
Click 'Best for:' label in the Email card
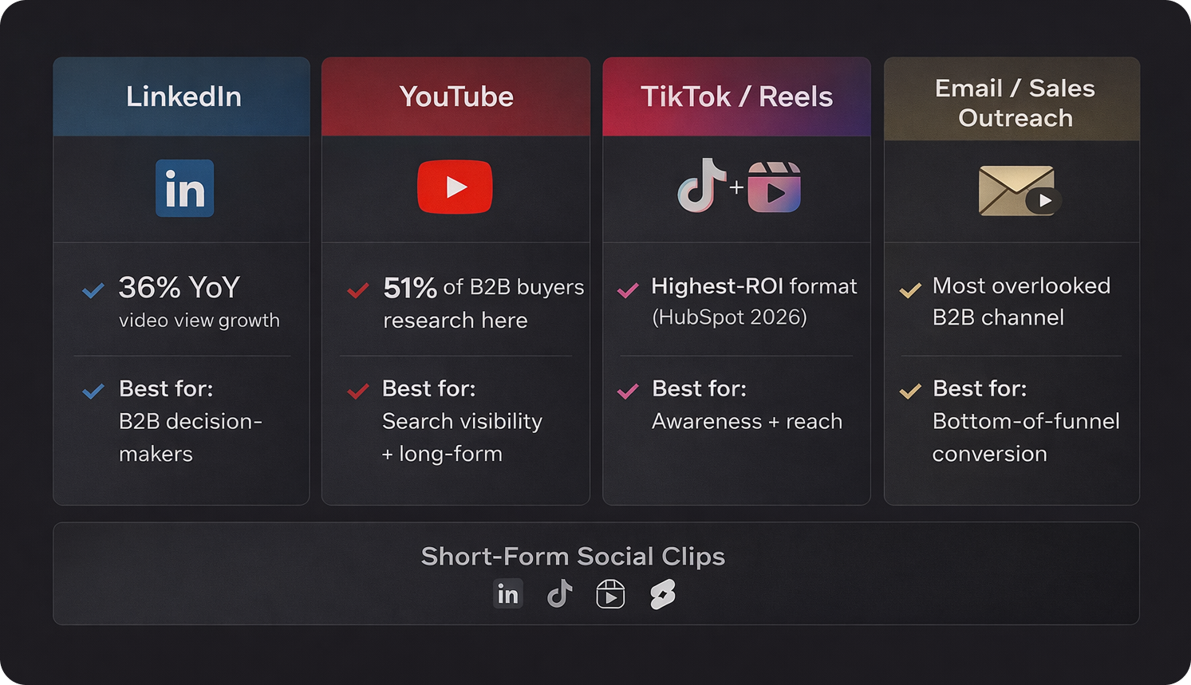coord(980,388)
